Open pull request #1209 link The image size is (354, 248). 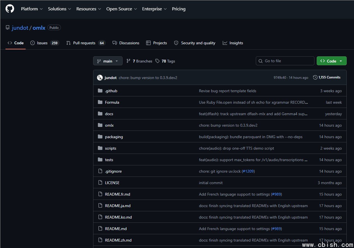(x=248, y=171)
